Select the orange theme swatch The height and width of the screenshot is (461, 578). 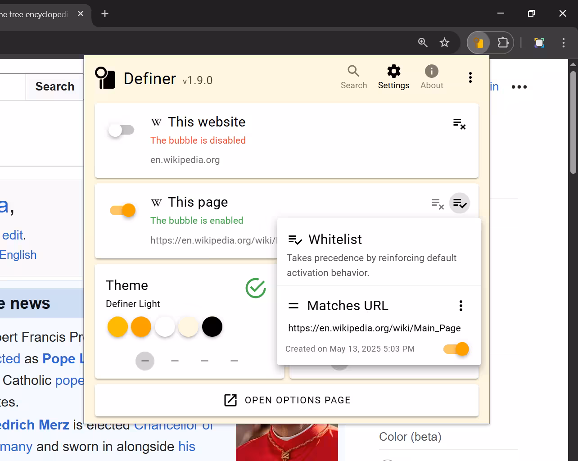(x=141, y=327)
